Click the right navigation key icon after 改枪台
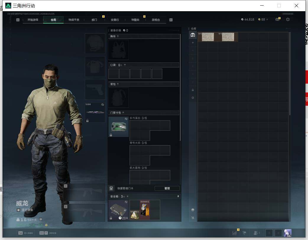 coord(171,20)
